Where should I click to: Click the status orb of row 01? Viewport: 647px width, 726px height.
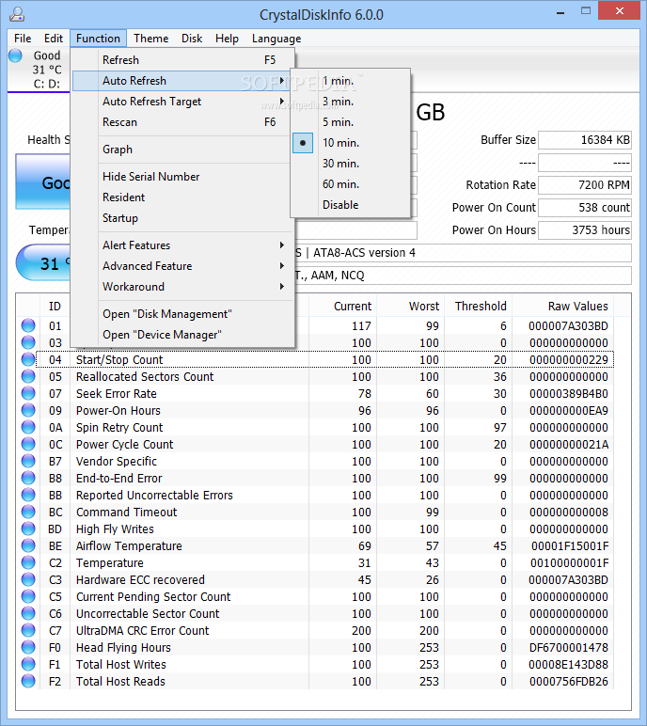(28, 325)
